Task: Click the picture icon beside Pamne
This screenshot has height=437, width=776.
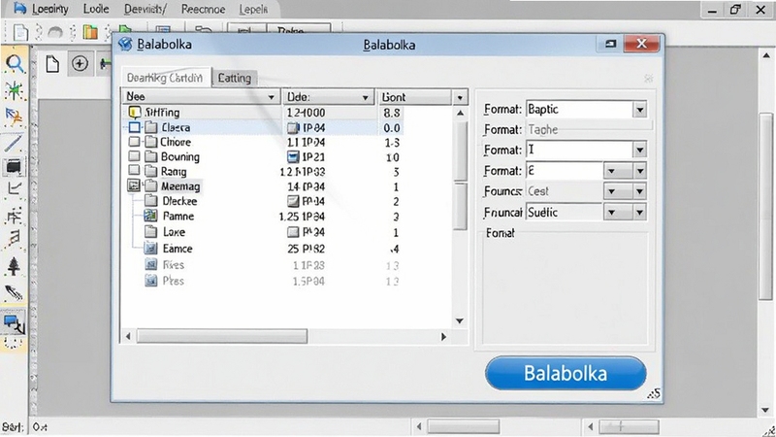Action: click(x=150, y=216)
